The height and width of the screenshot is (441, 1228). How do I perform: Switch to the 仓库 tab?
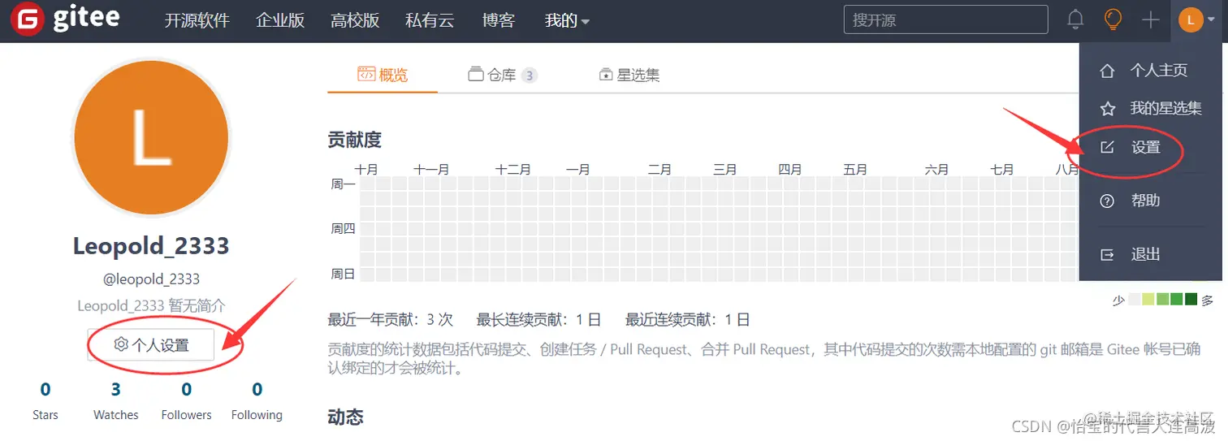click(503, 75)
